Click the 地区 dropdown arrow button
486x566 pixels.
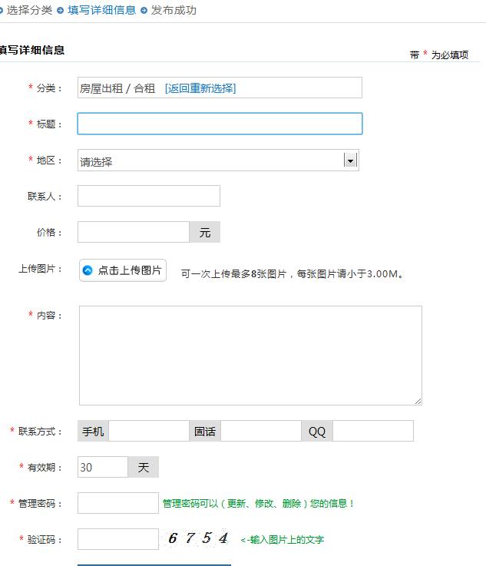(350, 161)
